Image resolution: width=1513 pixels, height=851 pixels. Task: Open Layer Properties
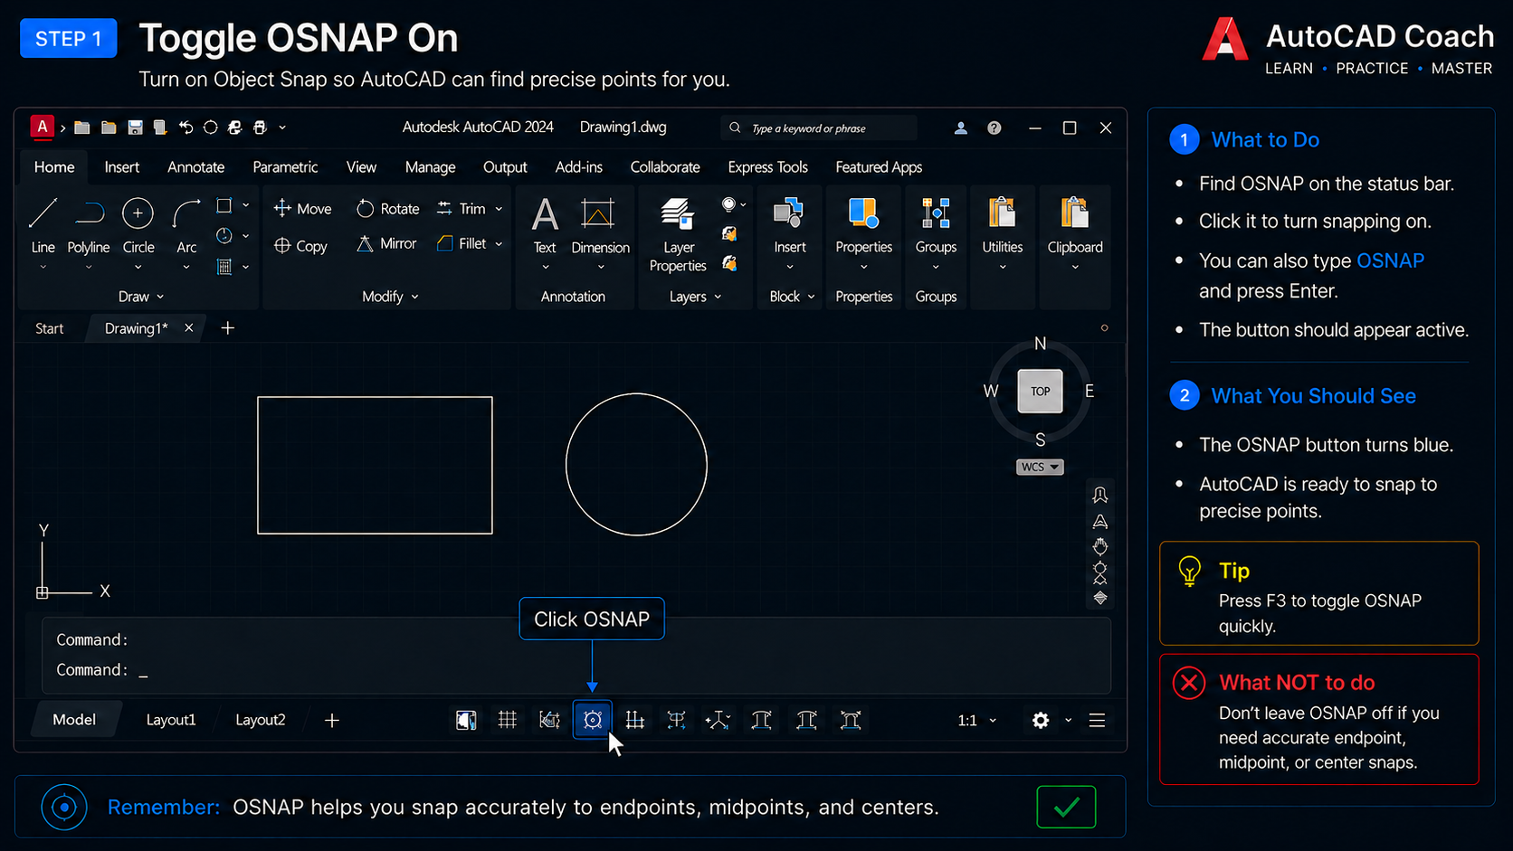678,235
